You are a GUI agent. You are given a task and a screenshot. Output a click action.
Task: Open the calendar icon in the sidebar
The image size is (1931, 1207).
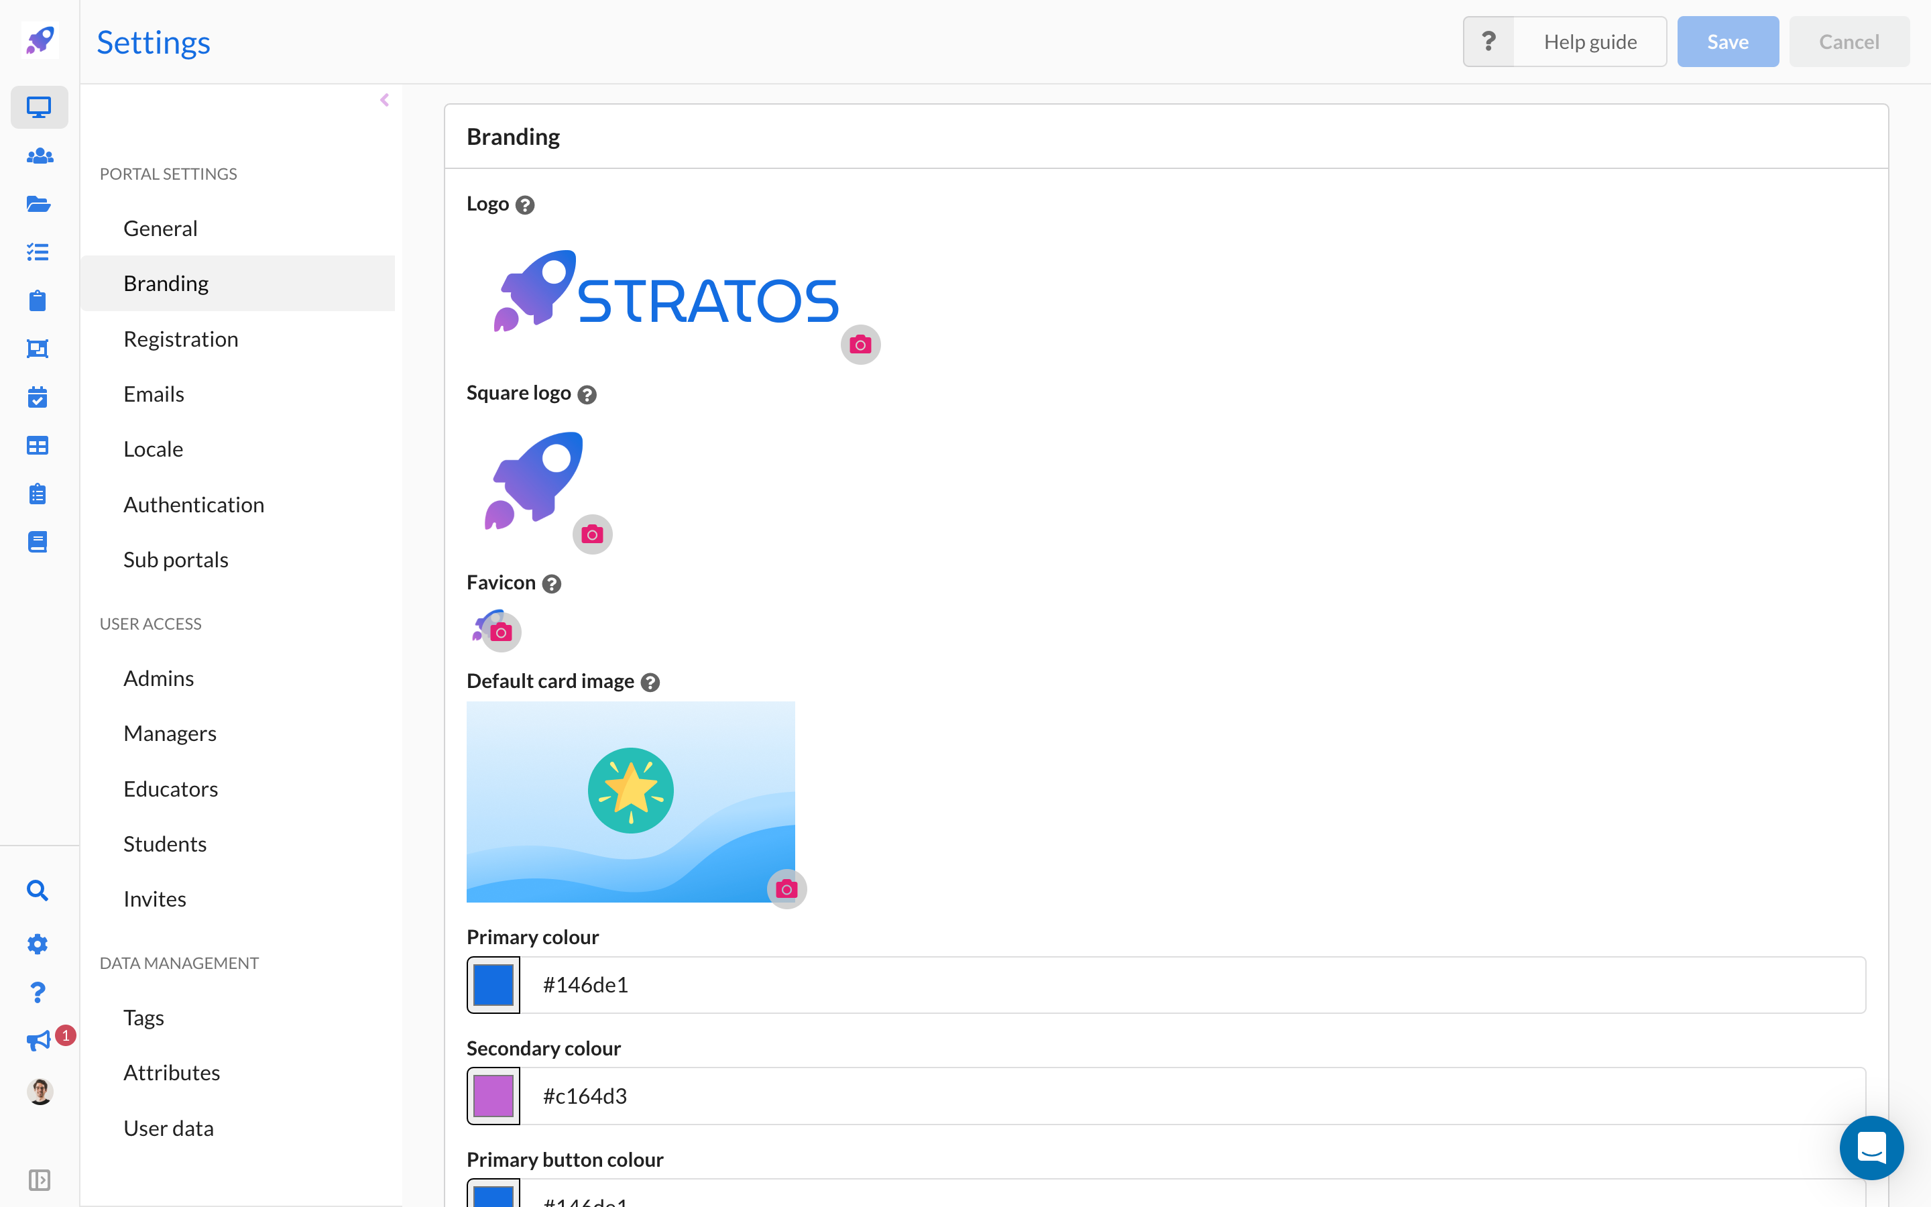(x=38, y=397)
